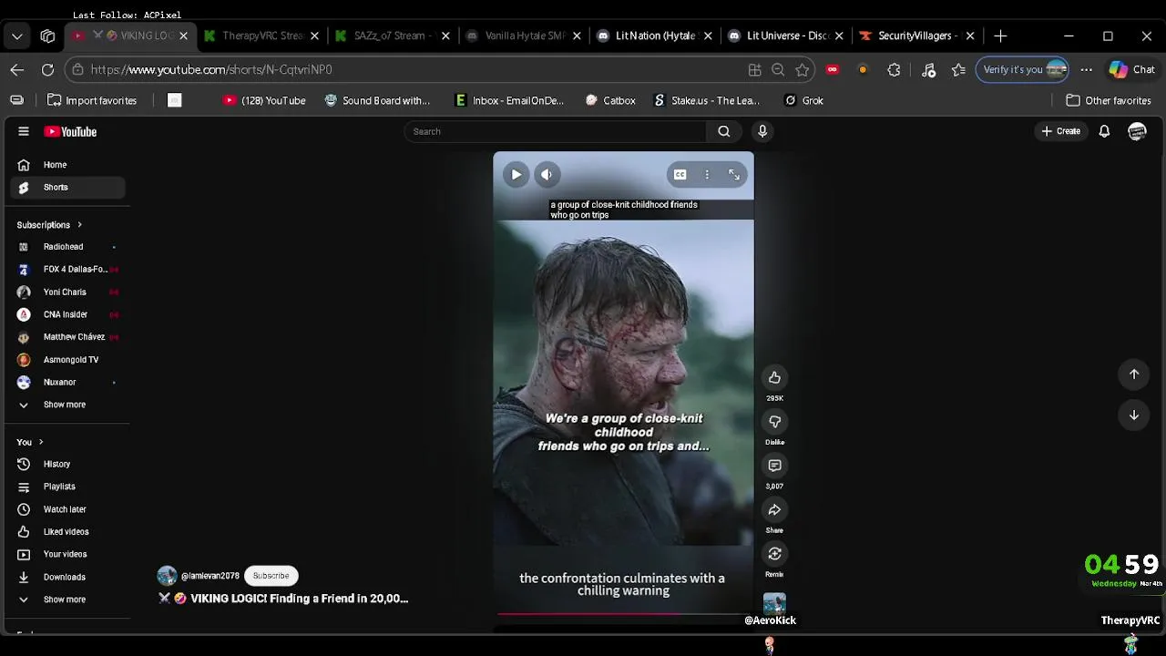
Task: Share this Short
Action: coord(774,509)
